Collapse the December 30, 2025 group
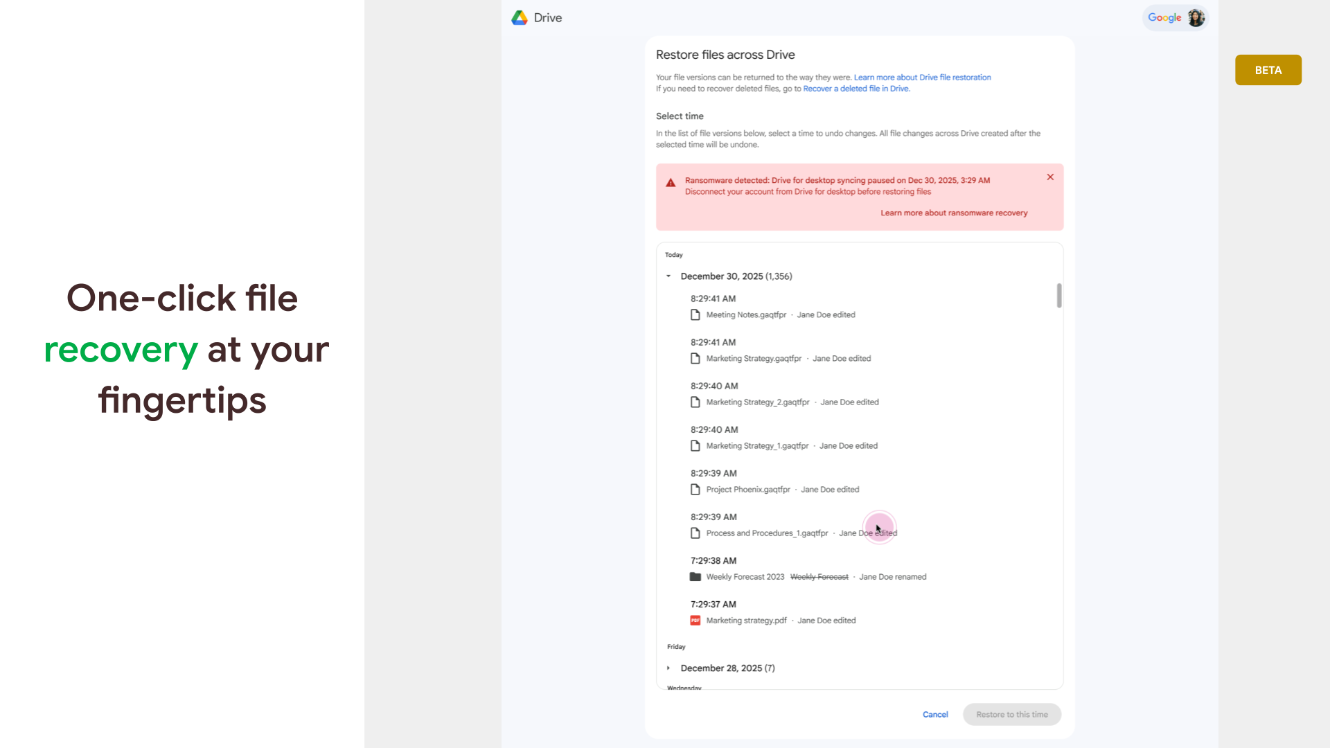This screenshot has height=748, width=1330. pos(668,276)
